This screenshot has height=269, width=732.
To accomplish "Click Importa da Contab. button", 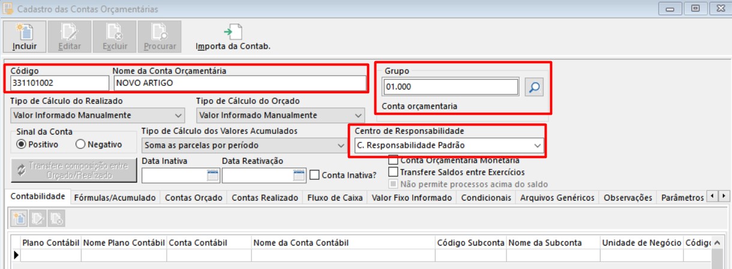I will 233,37.
